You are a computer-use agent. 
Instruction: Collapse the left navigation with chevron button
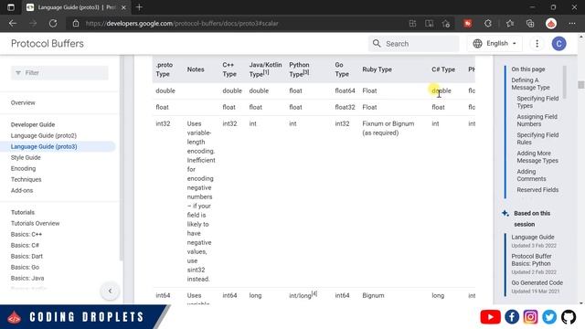click(x=110, y=291)
